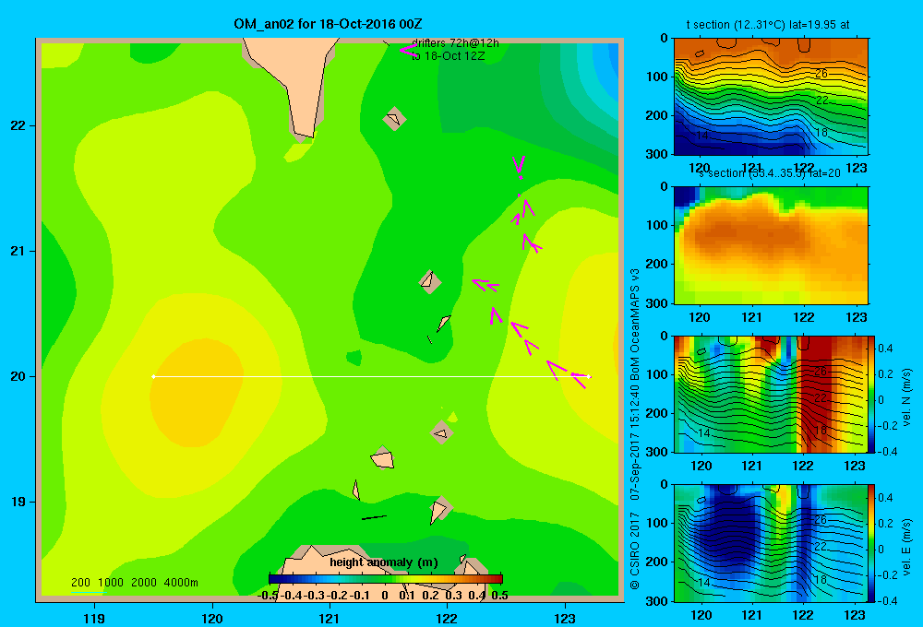
Task: Click the "drifters 72h@12h" legend label
Action: (455, 43)
